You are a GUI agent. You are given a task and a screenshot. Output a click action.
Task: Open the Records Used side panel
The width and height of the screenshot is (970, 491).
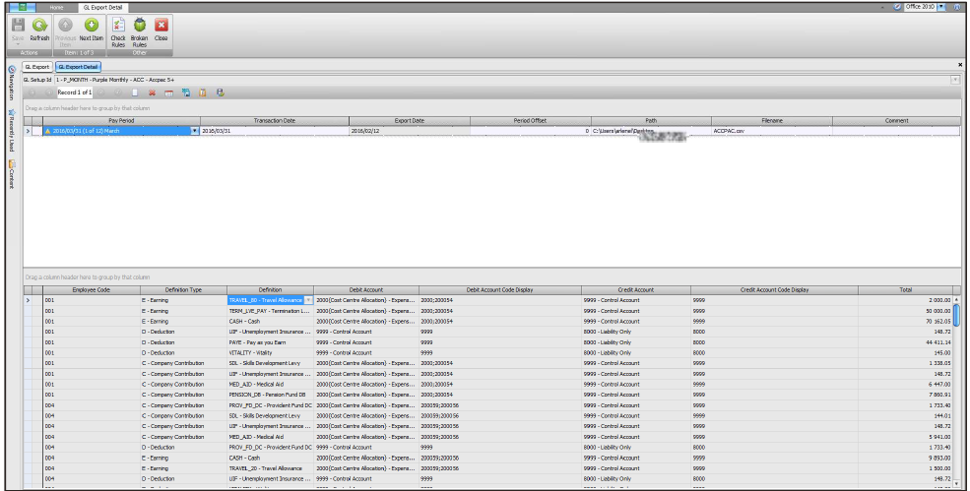tap(11, 131)
